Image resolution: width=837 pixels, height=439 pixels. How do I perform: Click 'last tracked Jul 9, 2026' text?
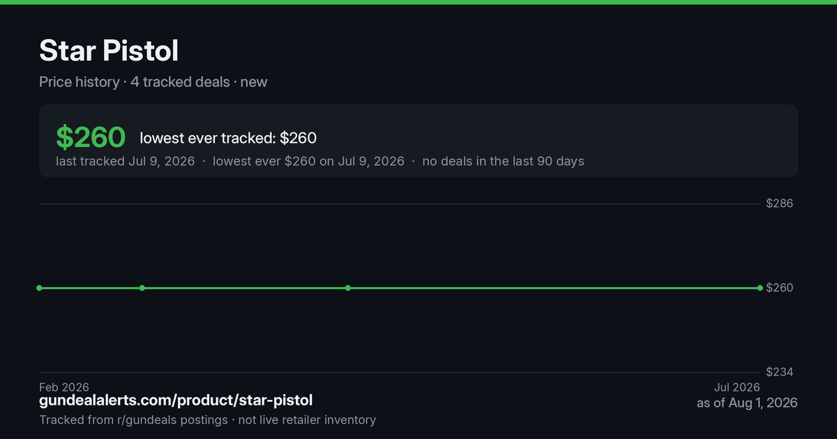tap(126, 161)
